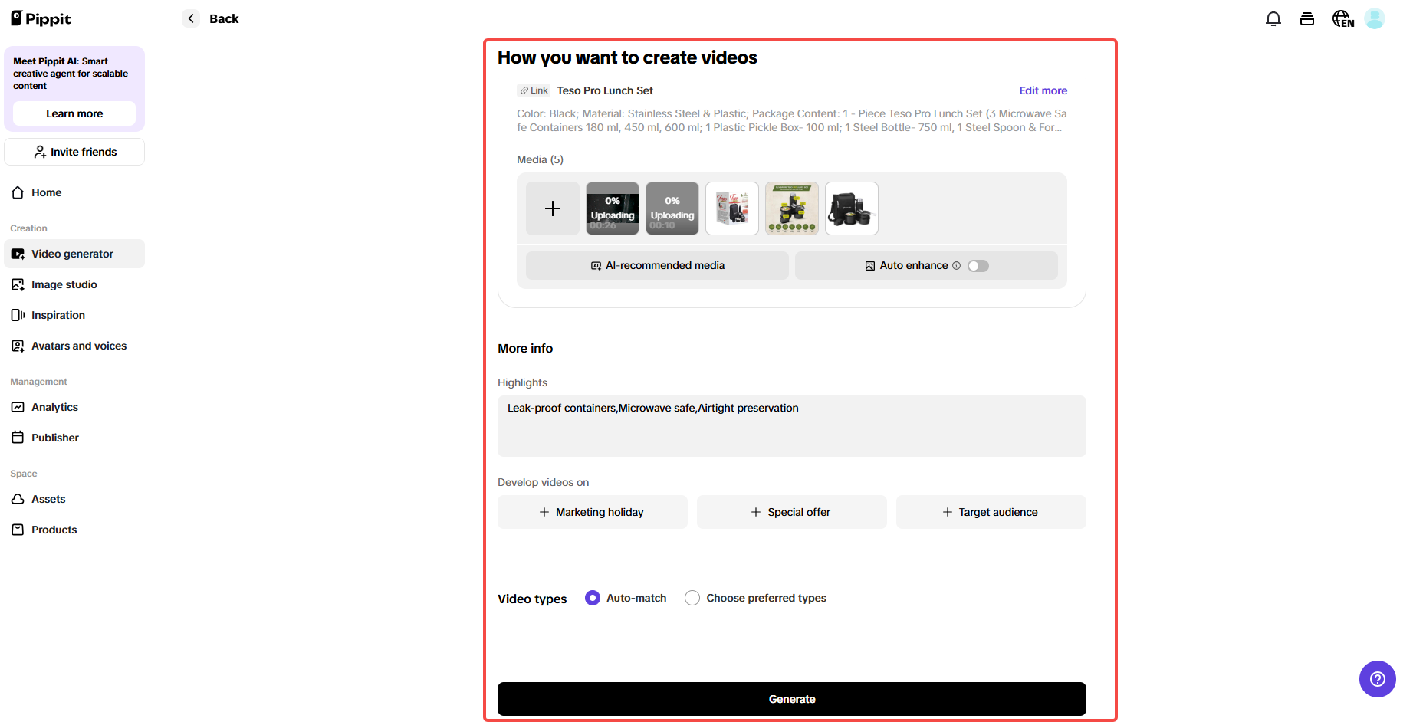The height and width of the screenshot is (722, 1413).
Task: Click the Back label
Action: pos(224,18)
